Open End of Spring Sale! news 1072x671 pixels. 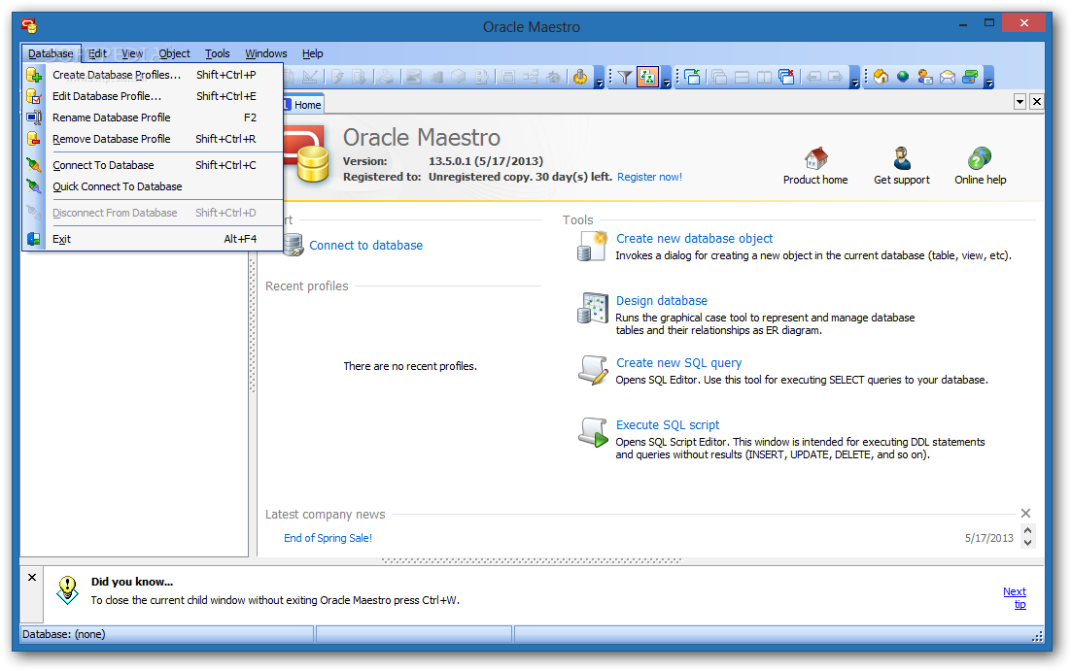click(x=329, y=538)
